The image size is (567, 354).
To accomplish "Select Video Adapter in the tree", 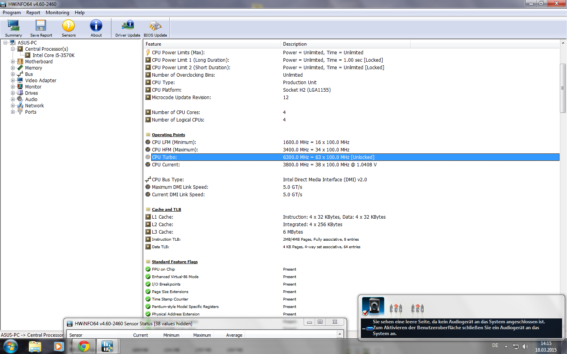I will tap(41, 81).
